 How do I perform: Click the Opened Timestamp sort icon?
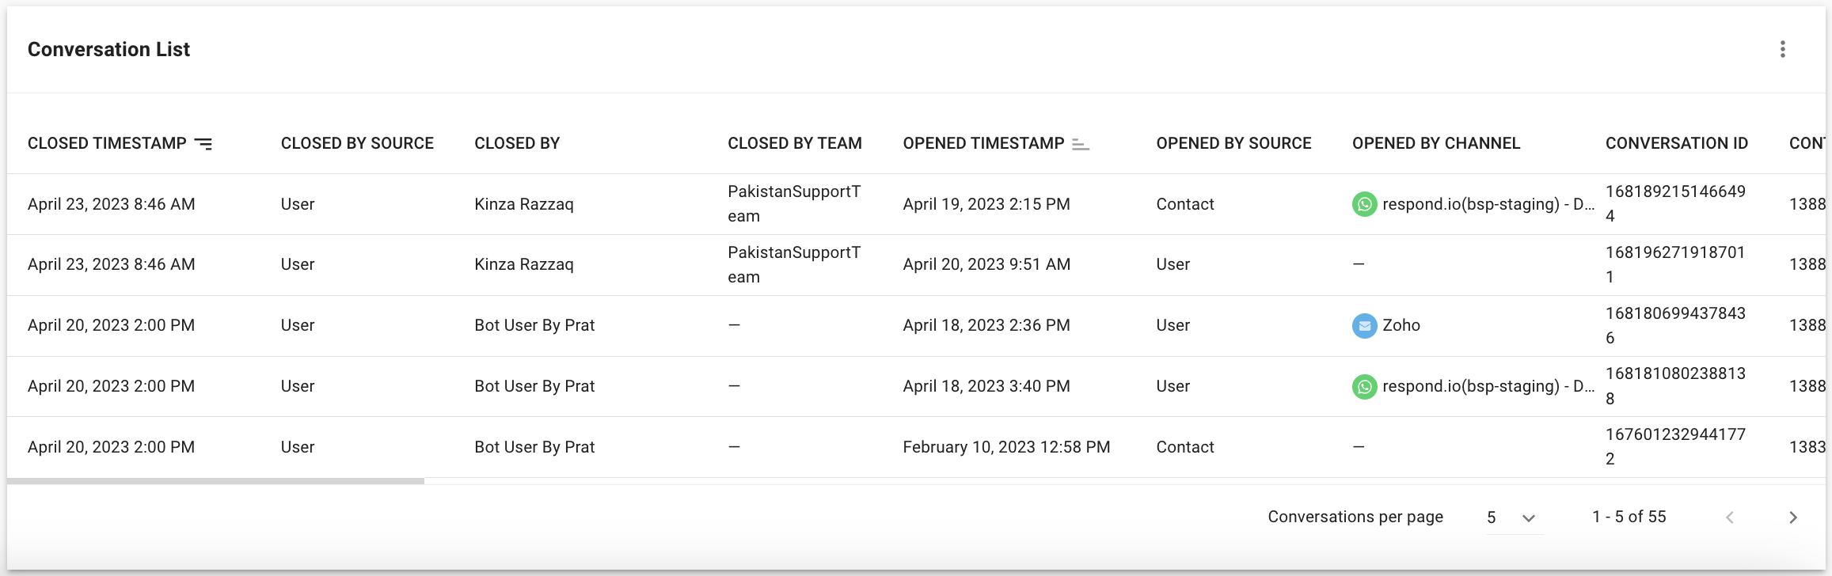click(1080, 144)
